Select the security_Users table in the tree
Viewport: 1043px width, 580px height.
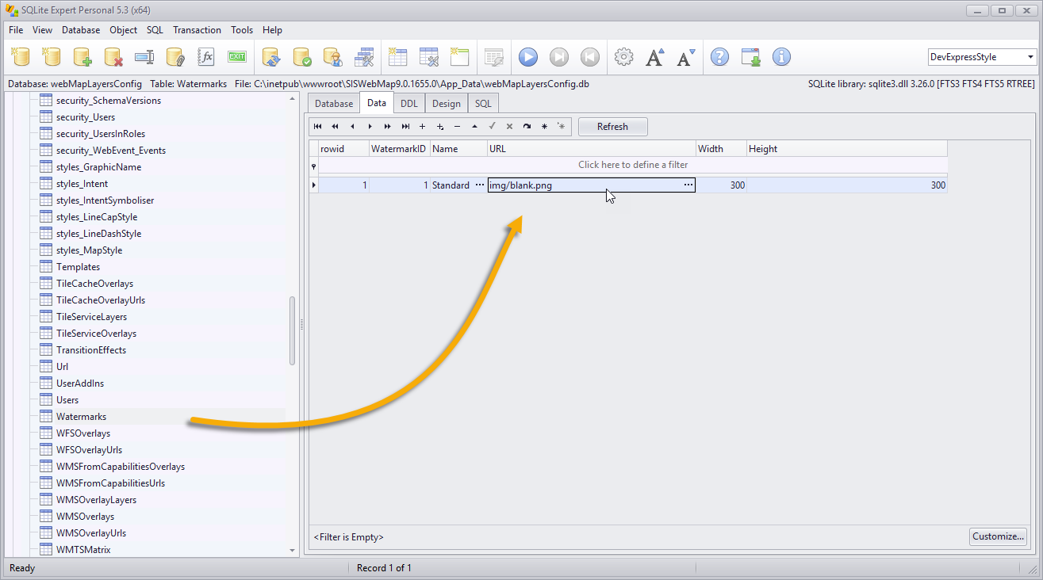tap(85, 117)
